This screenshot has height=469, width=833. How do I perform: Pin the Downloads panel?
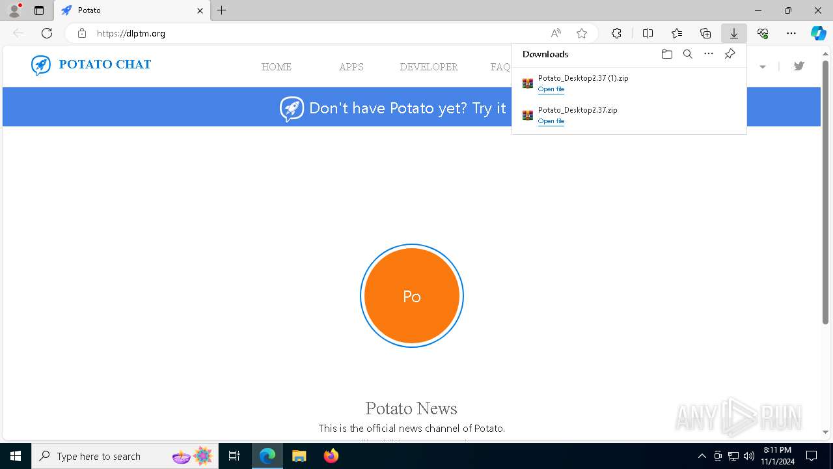pyautogui.click(x=730, y=54)
